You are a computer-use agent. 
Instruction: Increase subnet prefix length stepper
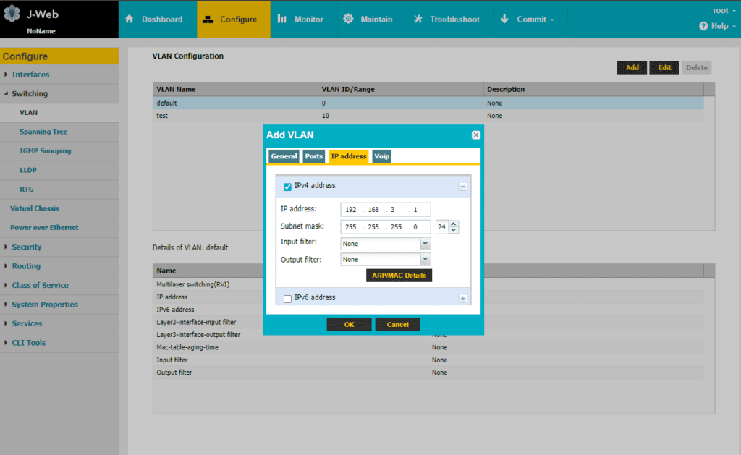(454, 224)
